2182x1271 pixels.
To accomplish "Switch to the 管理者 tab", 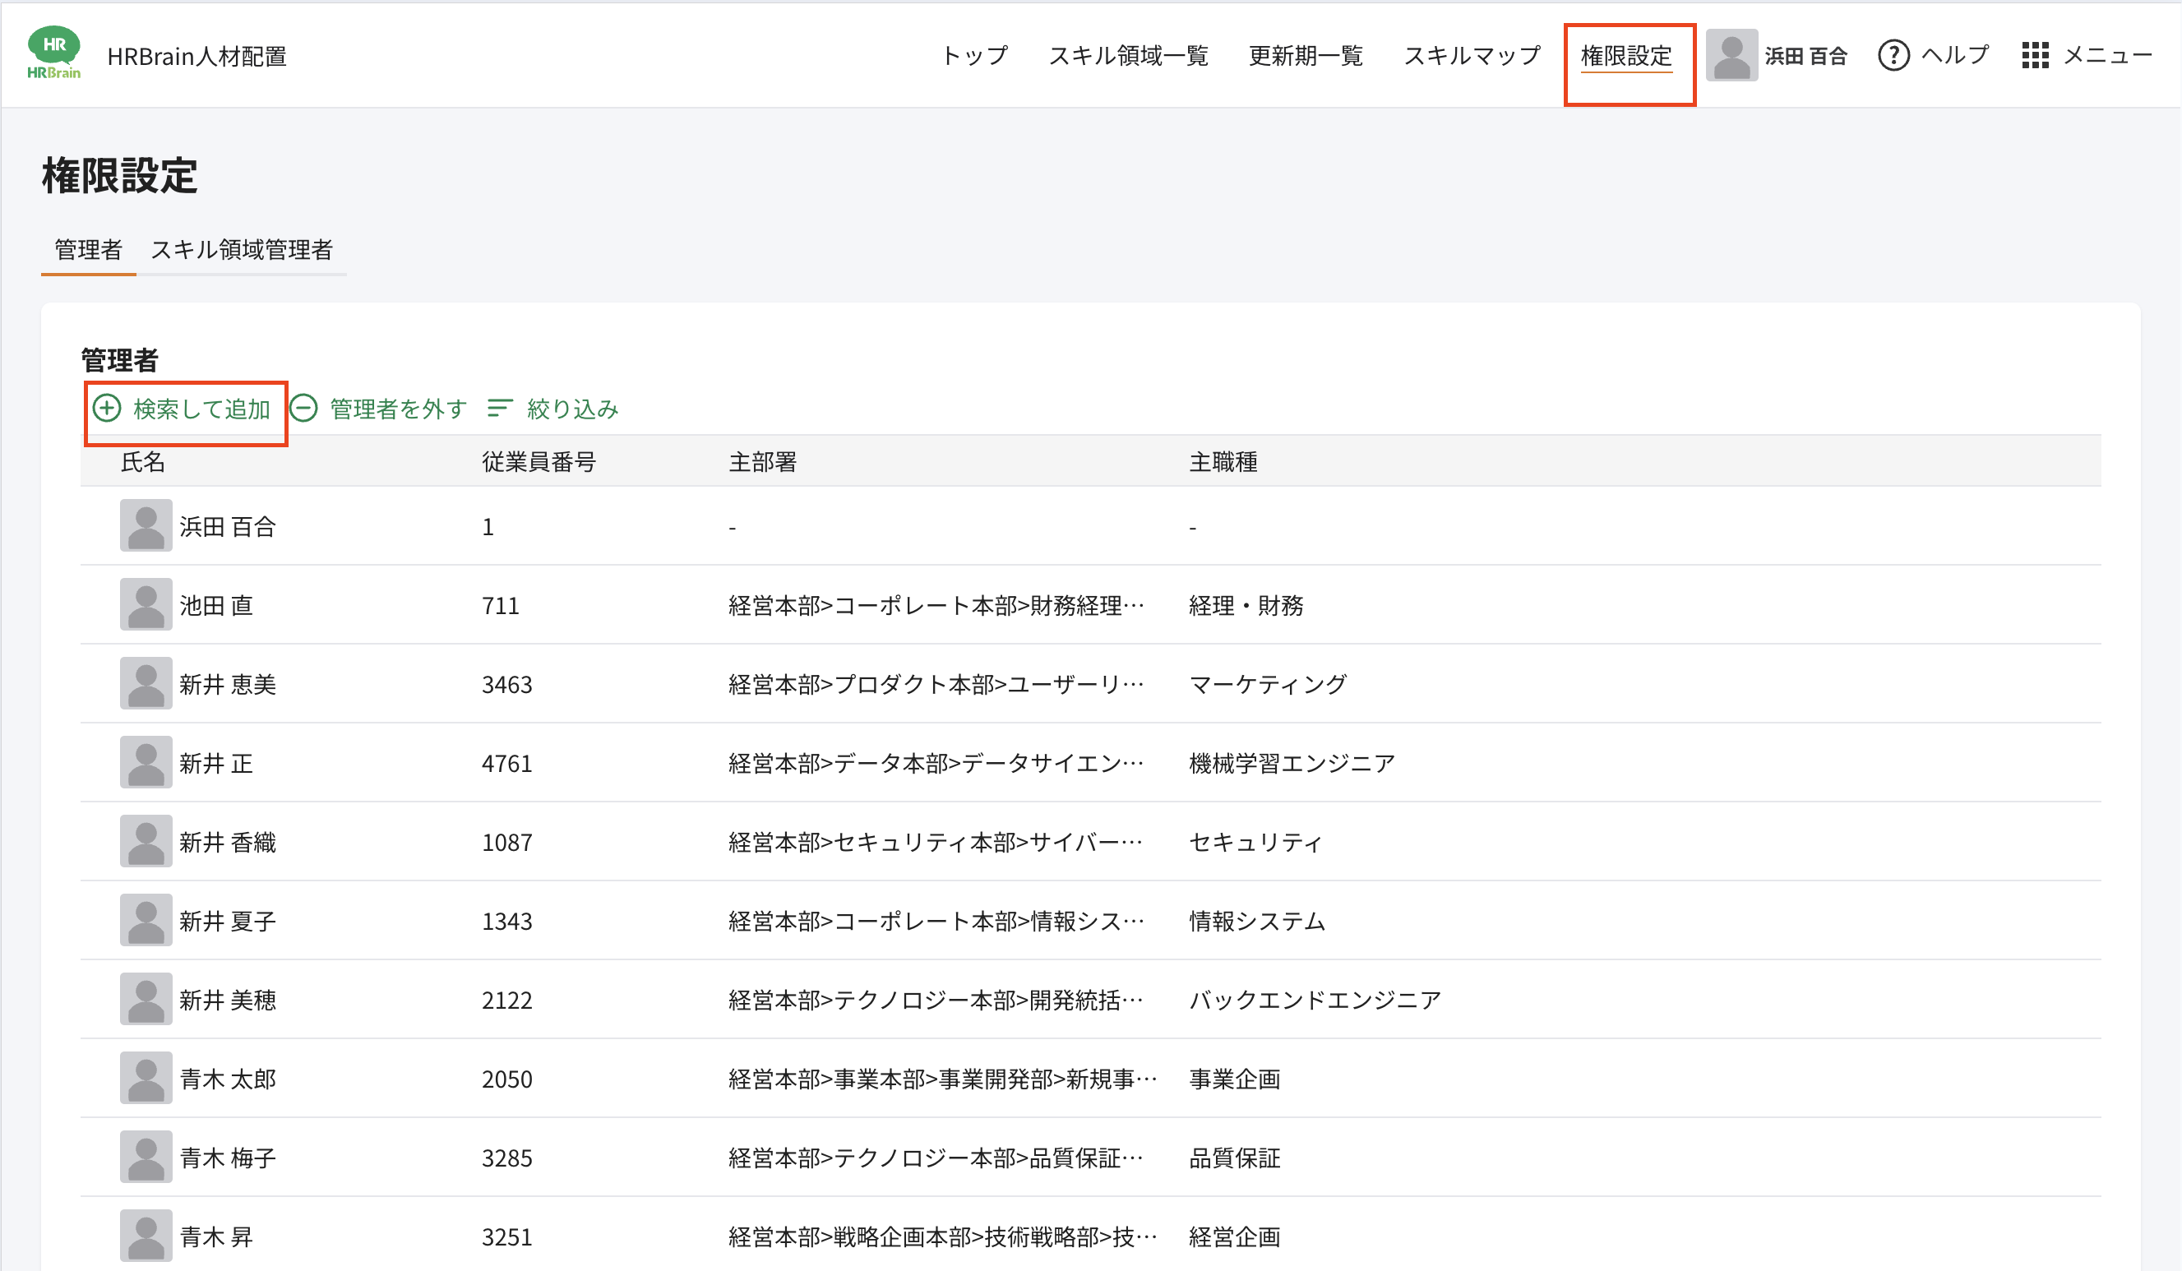I will coord(88,250).
